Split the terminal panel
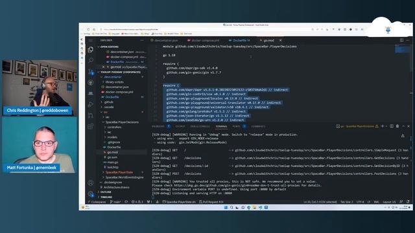The image size is (415, 233). coord(392,126)
